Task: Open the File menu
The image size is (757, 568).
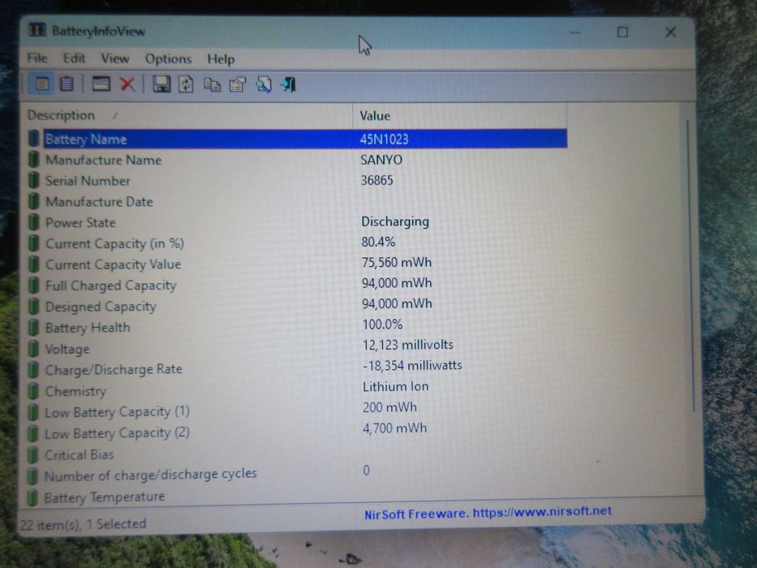Action: (37, 58)
